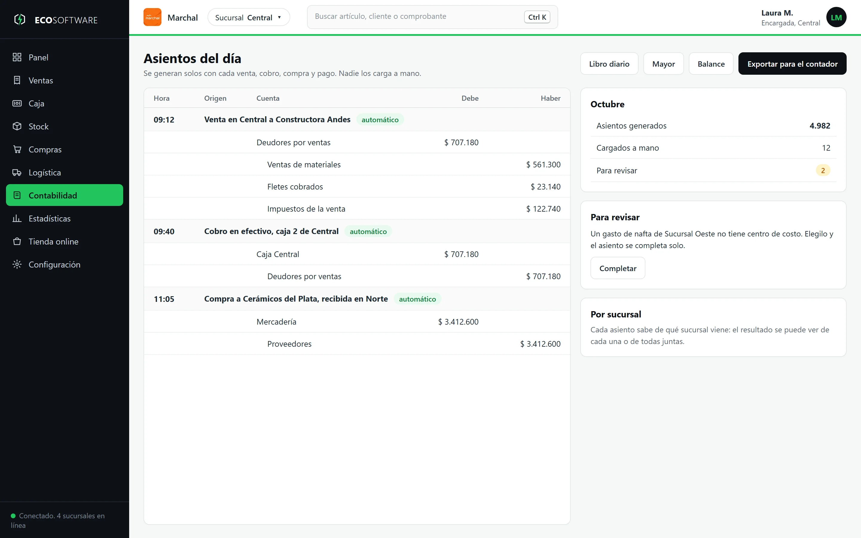The width and height of the screenshot is (861, 538).
Task: Open the Mayor view
Action: (664, 64)
